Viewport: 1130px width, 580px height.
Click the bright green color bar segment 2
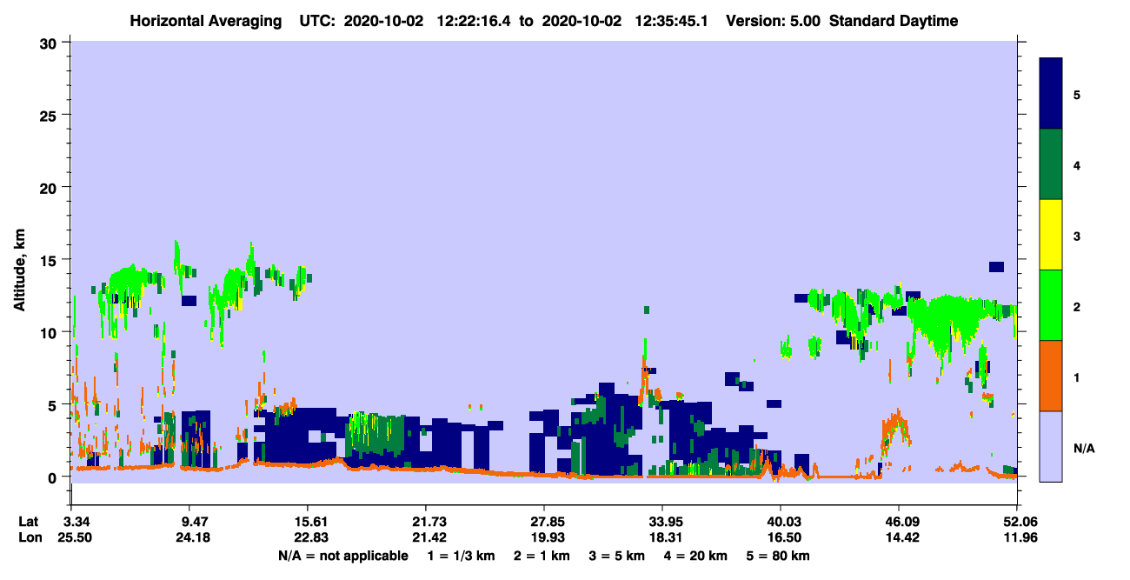tap(1052, 305)
